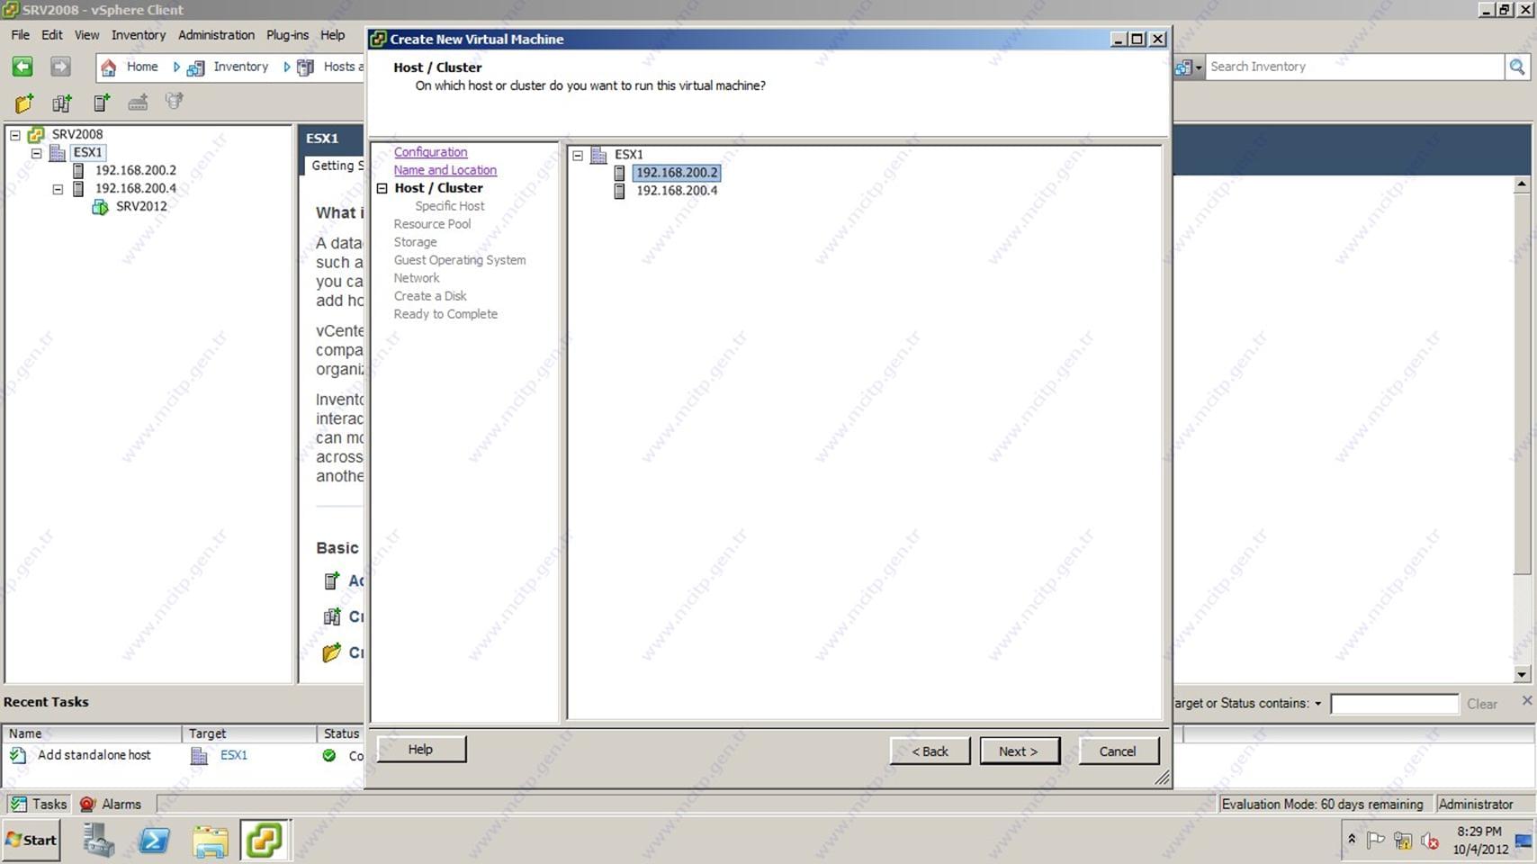The height and width of the screenshot is (864, 1537).
Task: Select host 192.168.200.4 in wizard
Action: [x=677, y=191]
